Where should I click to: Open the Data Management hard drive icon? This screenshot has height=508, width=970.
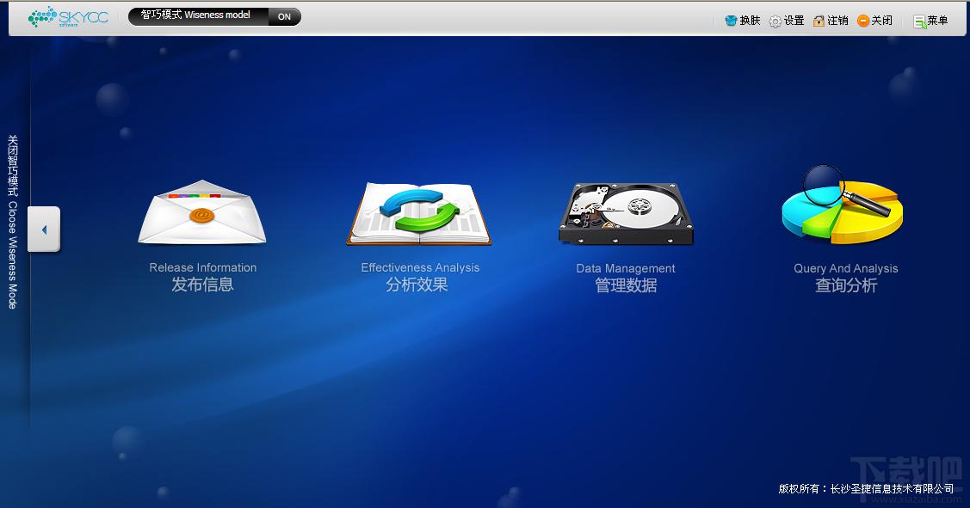tap(626, 214)
